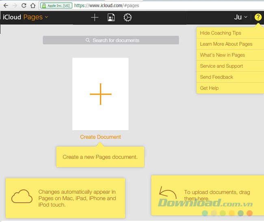Screen dimensions: 264x222
Task: Open the gear settings menu icon
Action: [x=128, y=17]
